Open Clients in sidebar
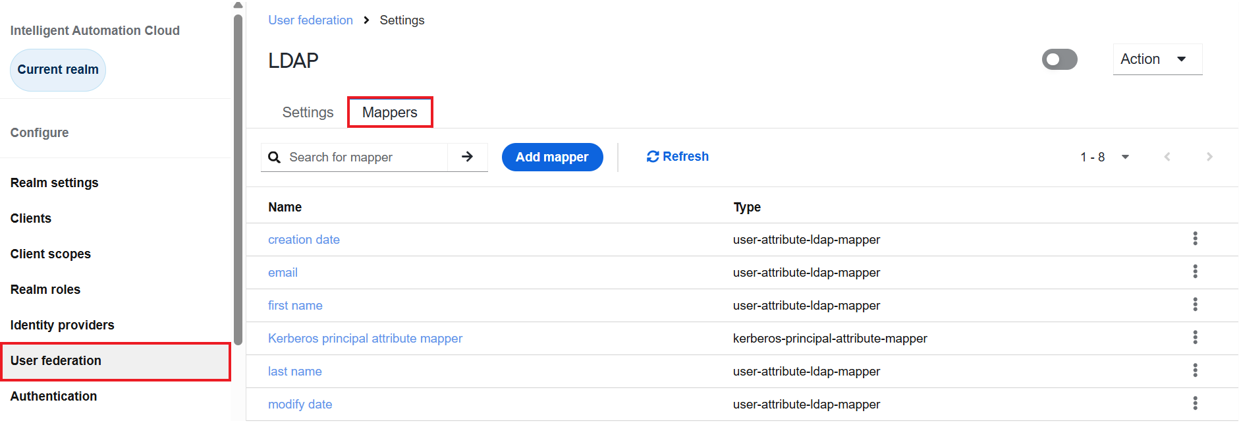Viewport: 1239px width, 423px height. coord(31,218)
